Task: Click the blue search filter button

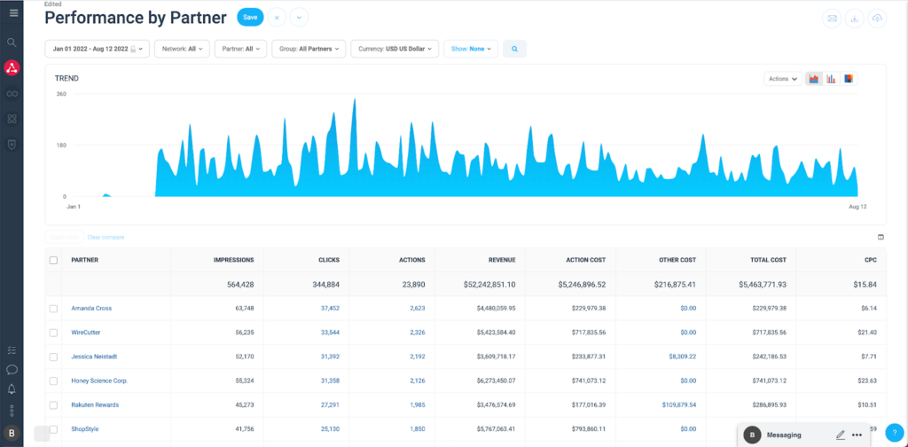Action: tap(514, 49)
